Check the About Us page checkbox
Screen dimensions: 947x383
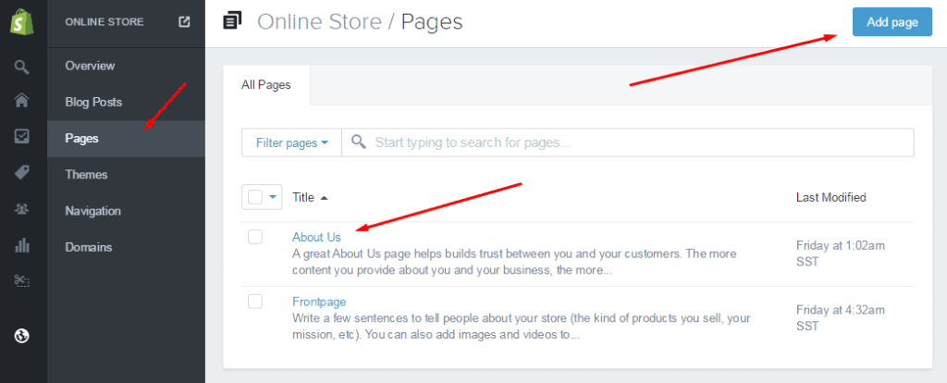coord(255,238)
